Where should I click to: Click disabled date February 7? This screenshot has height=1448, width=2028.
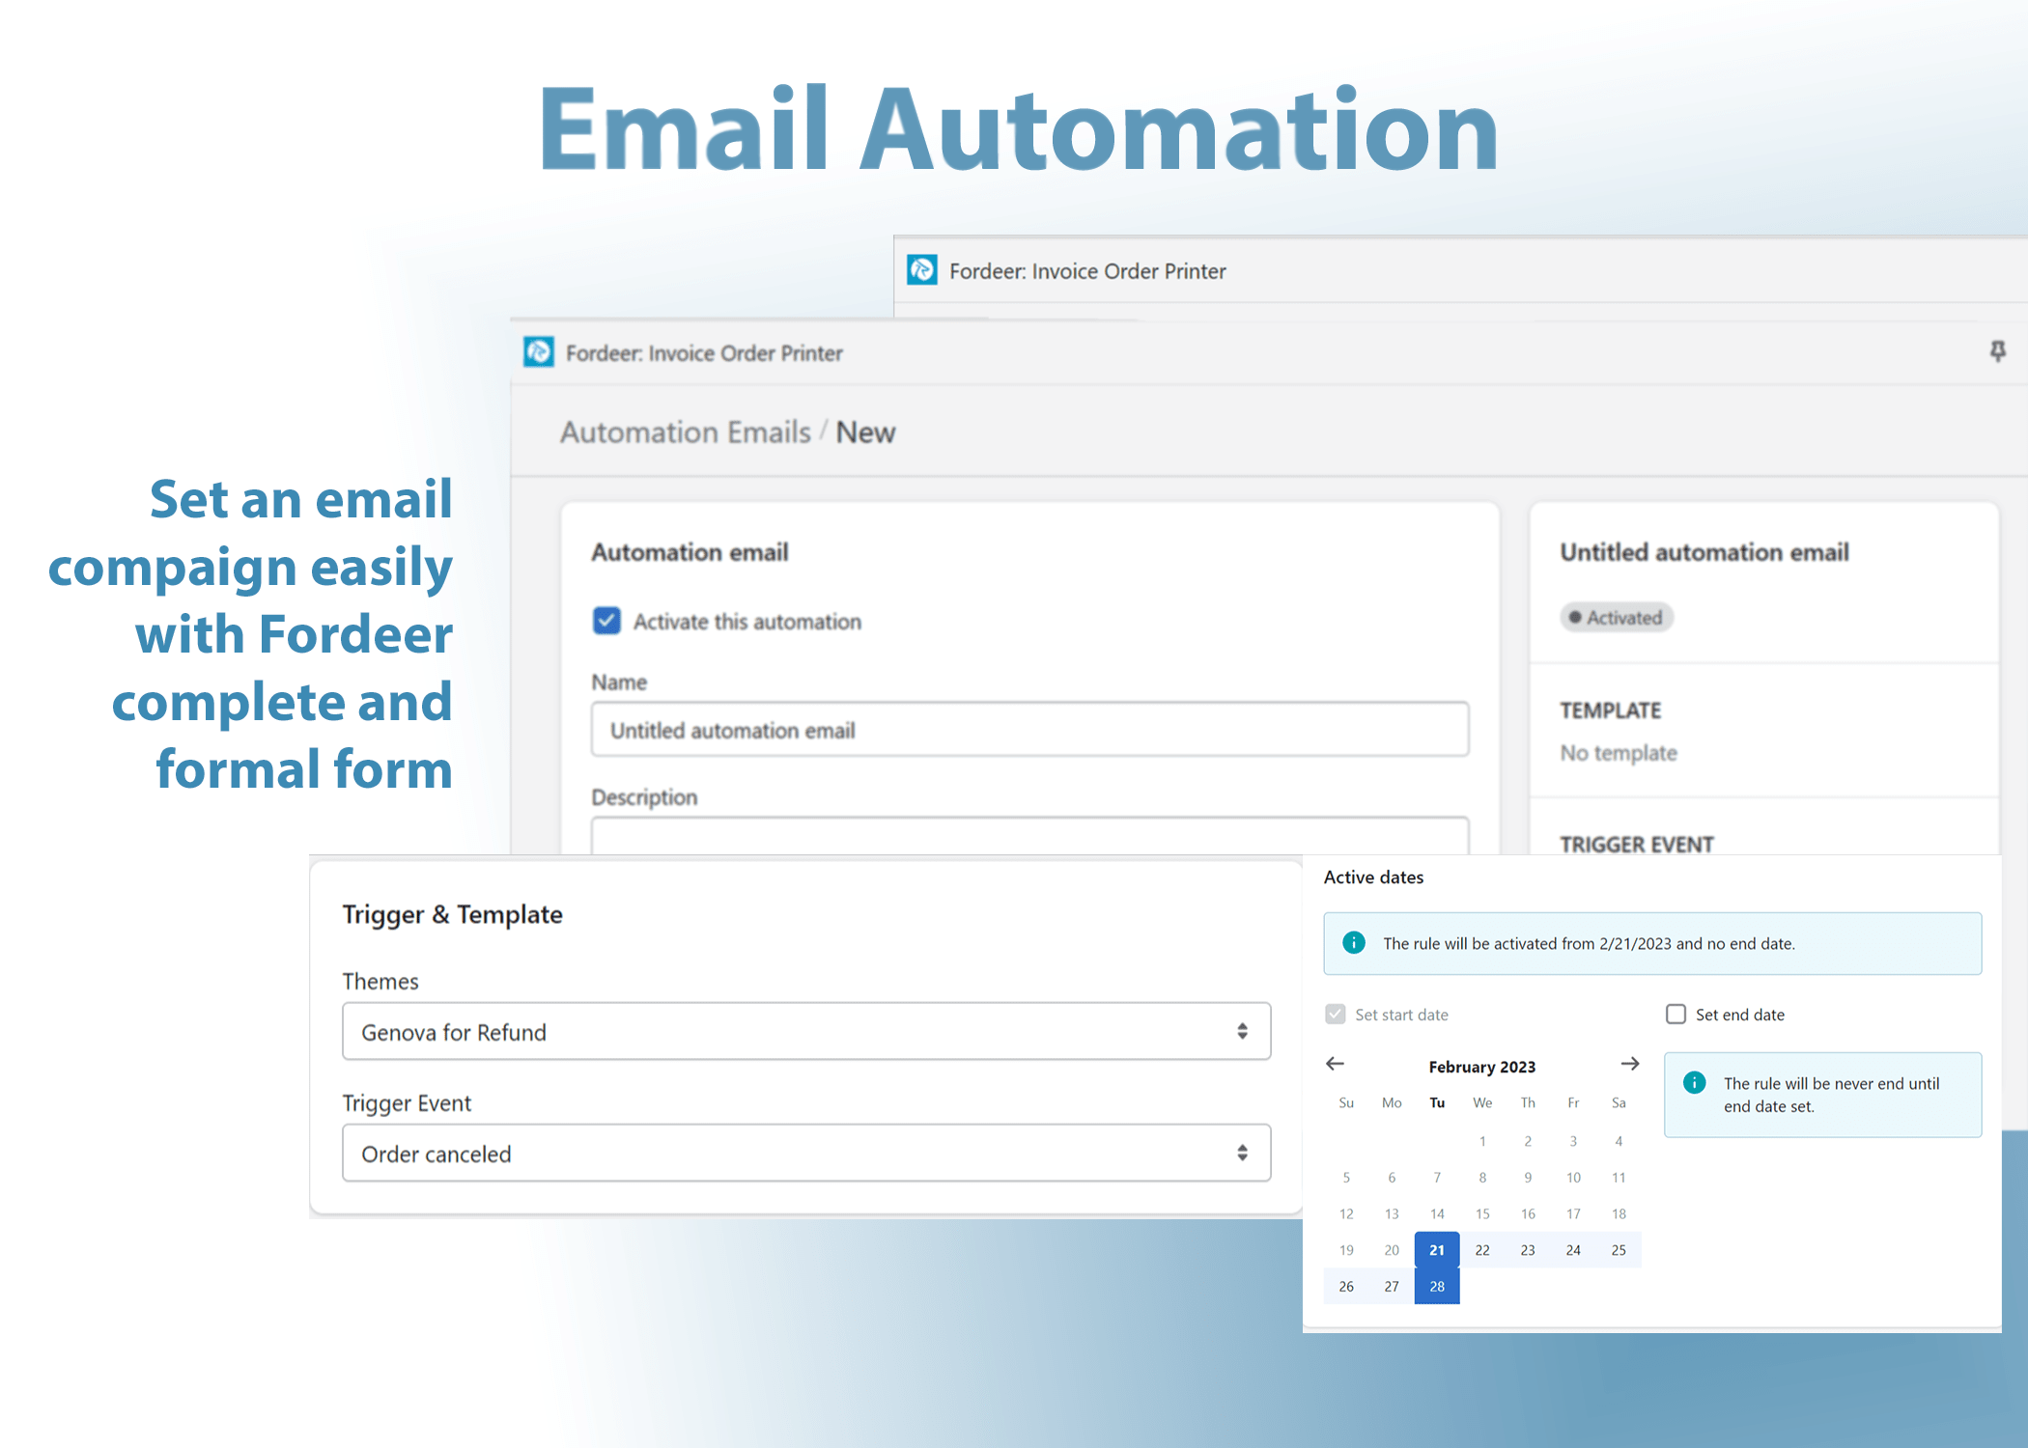1437,1178
